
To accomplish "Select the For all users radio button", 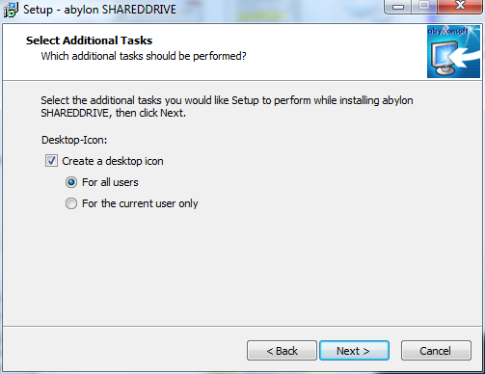I will coord(71,182).
